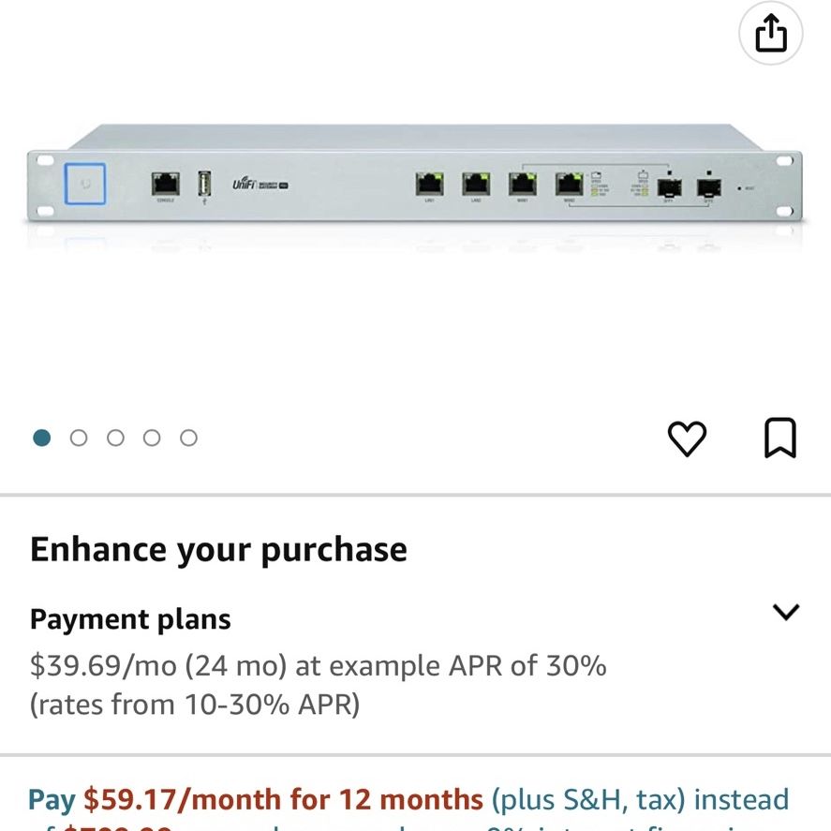Switch to the second image dot
Image resolution: width=831 pixels, height=831 pixels.
point(79,438)
